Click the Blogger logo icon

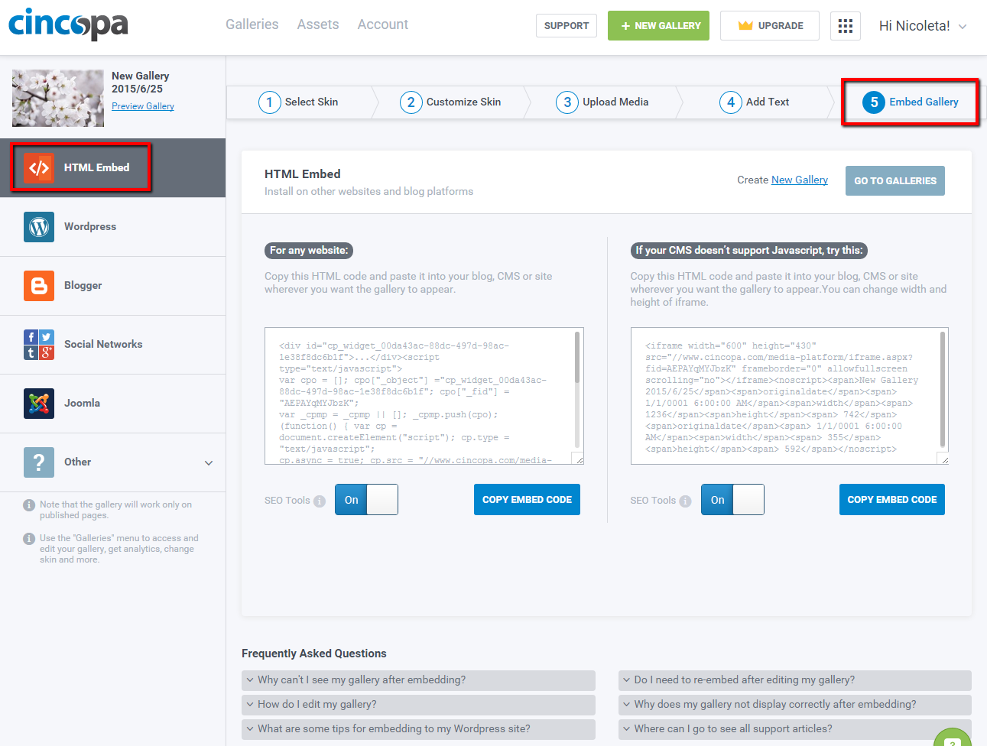(39, 286)
